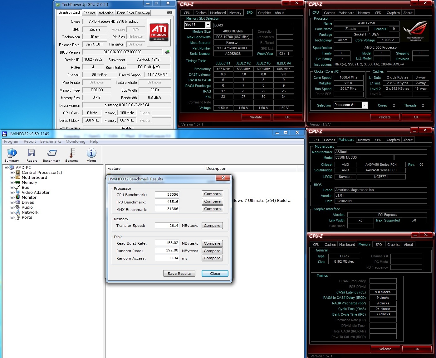This screenshot has width=436, height=358.
Task: Close the Benchmark Results dialog via Close button
Action: point(215,274)
